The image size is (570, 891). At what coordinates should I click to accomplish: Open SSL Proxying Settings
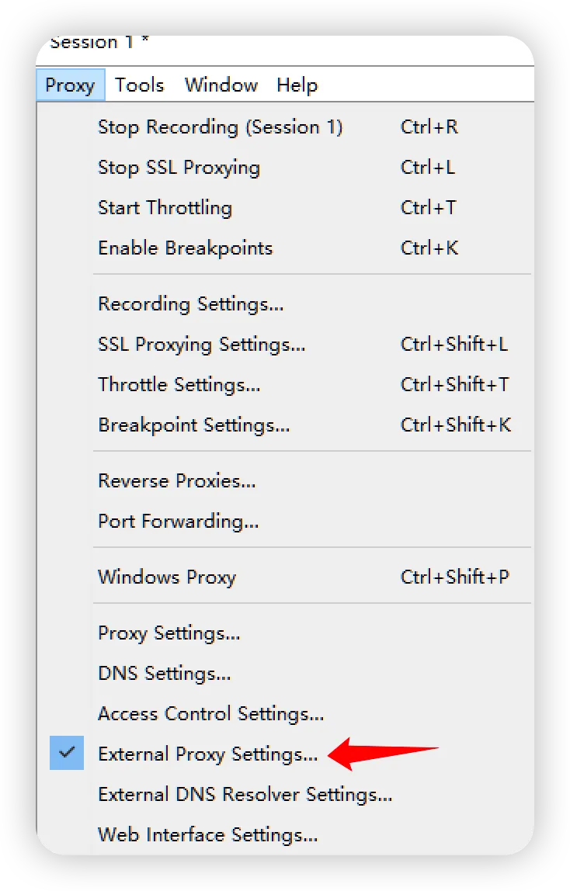point(201,344)
